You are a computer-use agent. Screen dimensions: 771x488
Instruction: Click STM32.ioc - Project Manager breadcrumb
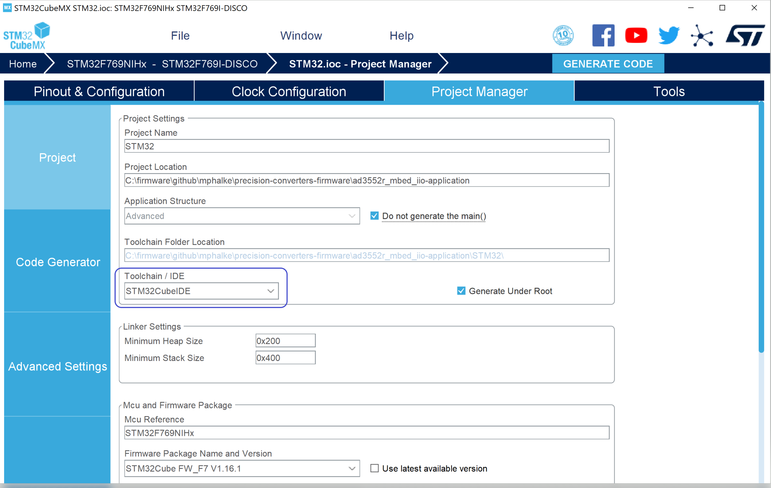point(360,64)
